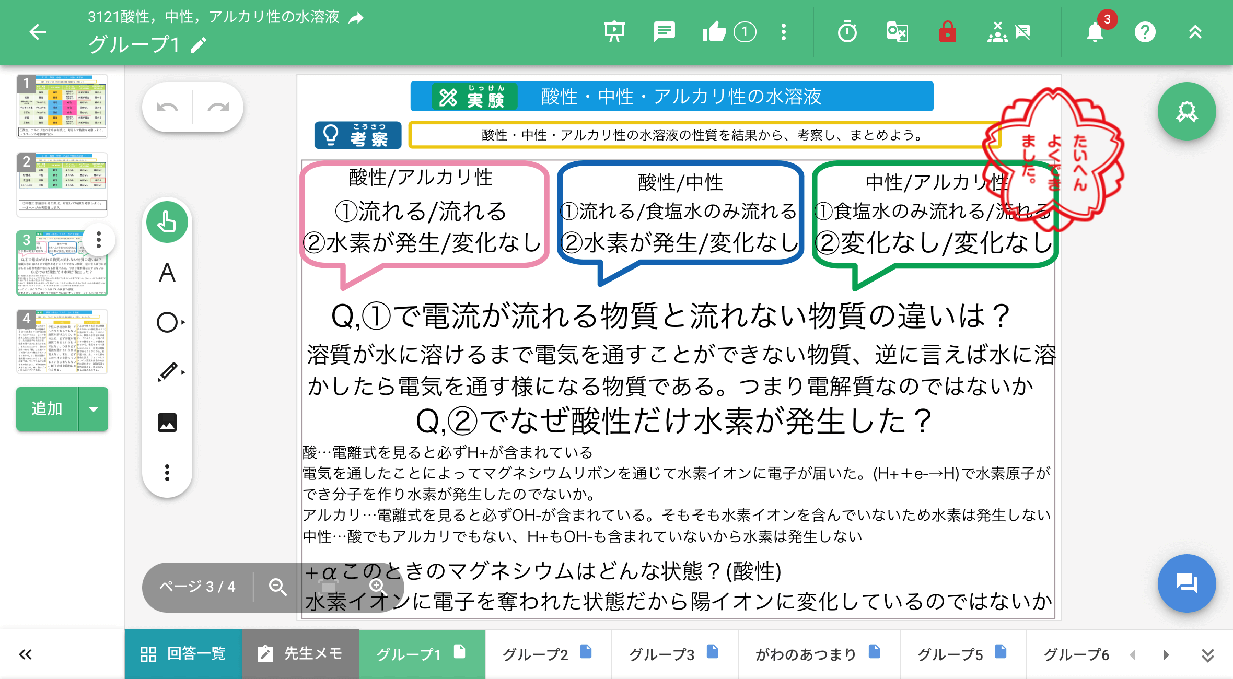
Task: Toggle the hand pointer mode
Action: point(167,223)
